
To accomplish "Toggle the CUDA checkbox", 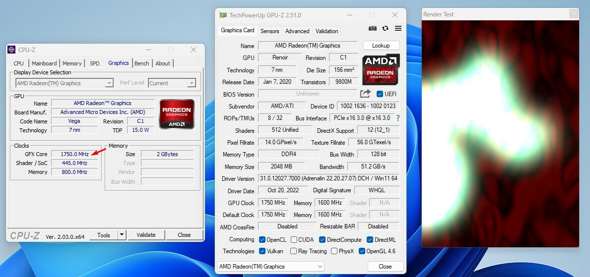I will tap(294, 239).
